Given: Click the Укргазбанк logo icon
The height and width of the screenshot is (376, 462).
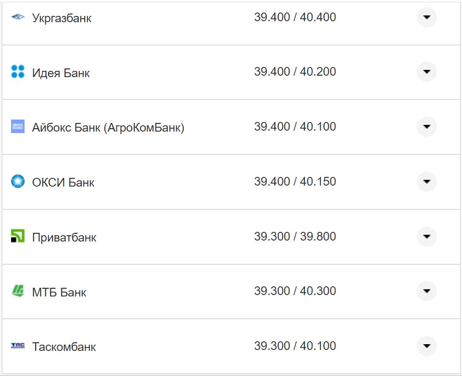Looking at the screenshot, I should [x=17, y=17].
